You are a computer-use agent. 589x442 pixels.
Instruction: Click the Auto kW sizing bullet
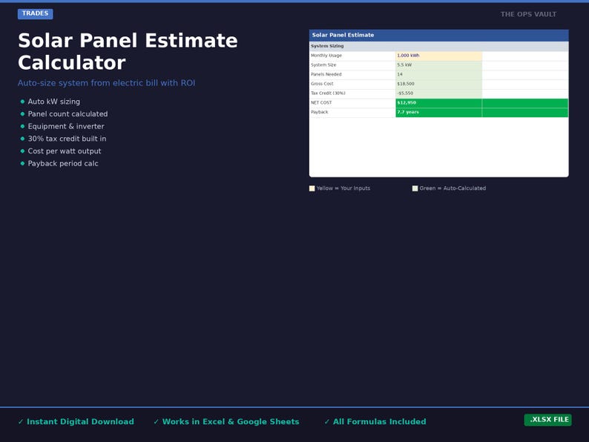point(53,102)
